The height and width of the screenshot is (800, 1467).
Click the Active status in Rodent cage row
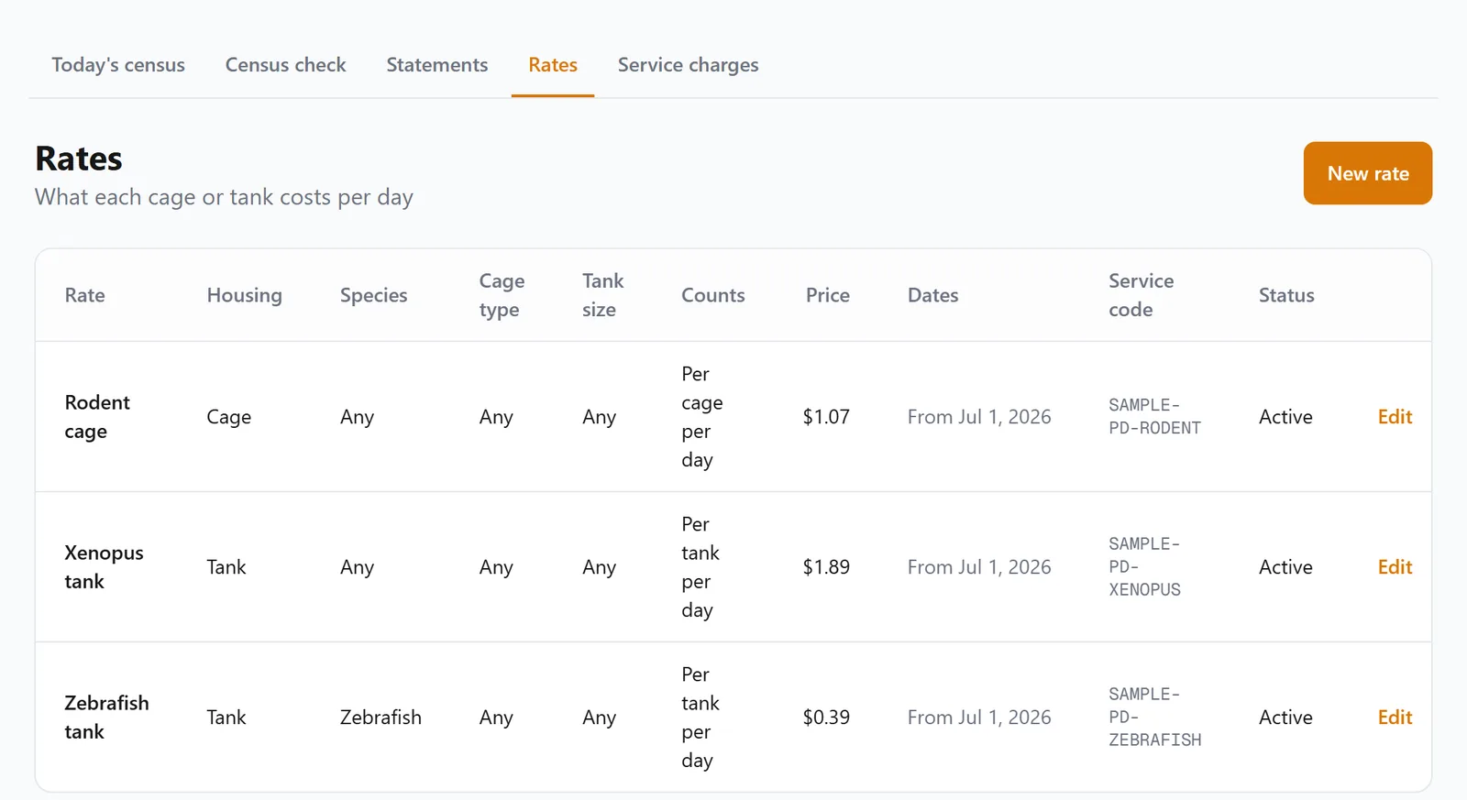tap(1285, 417)
